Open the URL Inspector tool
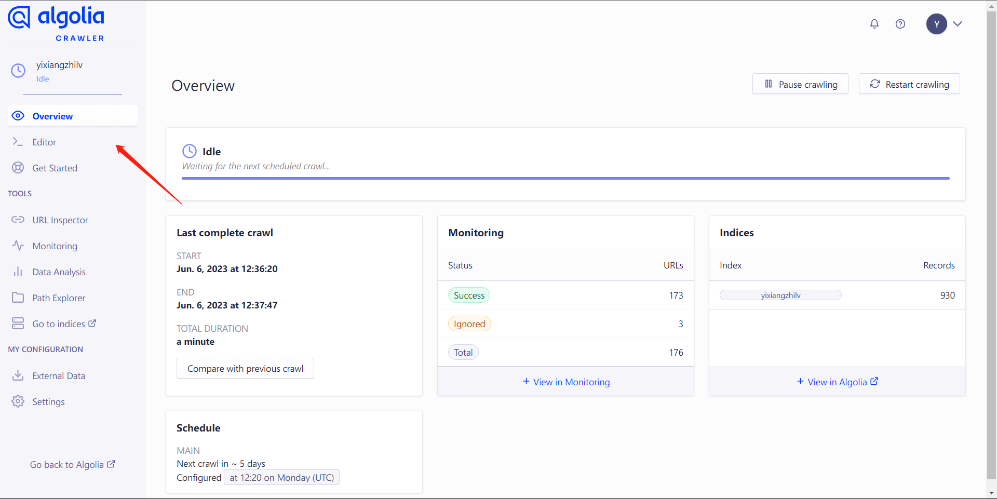Viewport: 997px width, 499px height. (x=60, y=220)
